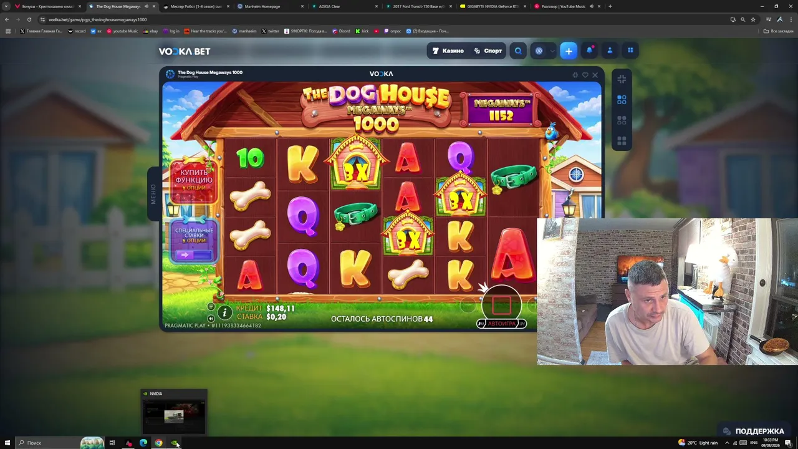This screenshot has width=798, height=449.
Task: Open the ebay bookmark
Action: pyautogui.click(x=150, y=31)
